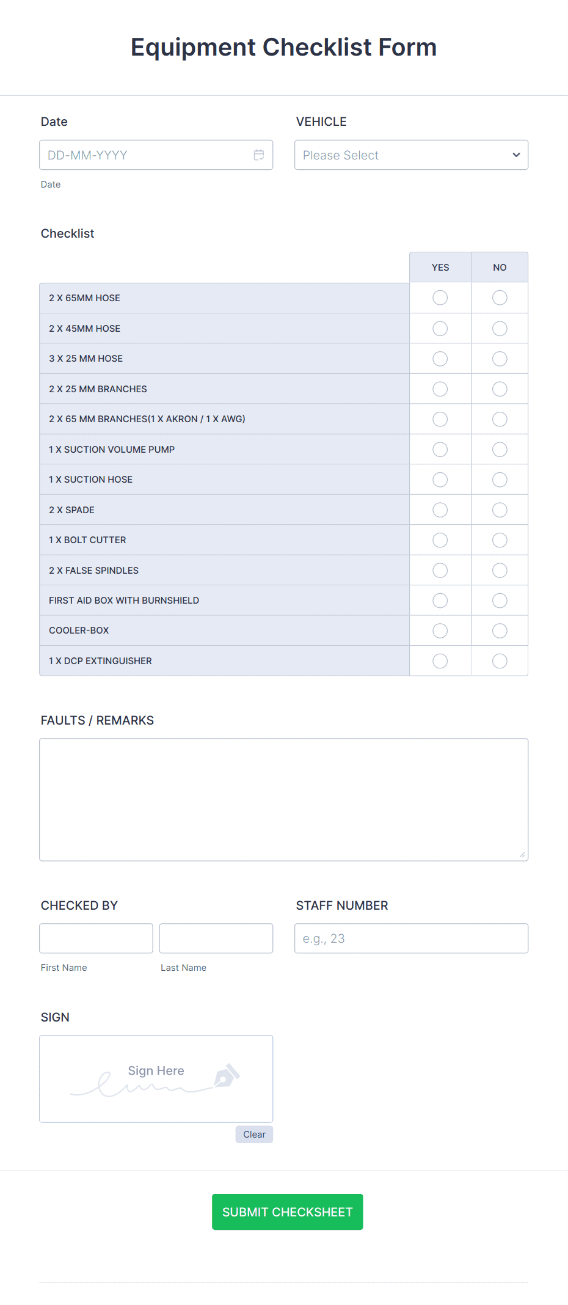Select YES for 2 X 65 MM BRANCHES
This screenshot has height=1305, width=568.
[x=440, y=419]
